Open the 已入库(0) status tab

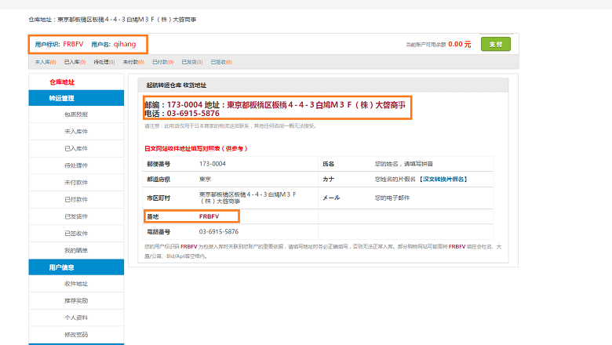click(x=74, y=62)
